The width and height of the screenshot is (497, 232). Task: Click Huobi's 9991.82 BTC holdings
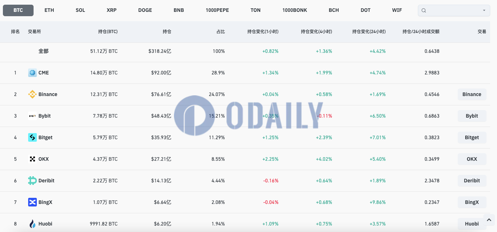pos(104,224)
